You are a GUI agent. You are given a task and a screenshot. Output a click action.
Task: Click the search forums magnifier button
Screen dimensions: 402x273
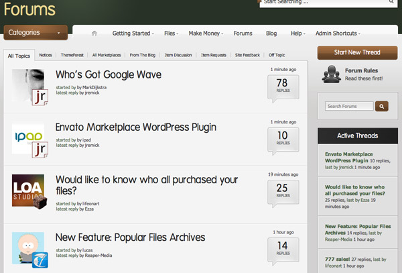point(381,106)
